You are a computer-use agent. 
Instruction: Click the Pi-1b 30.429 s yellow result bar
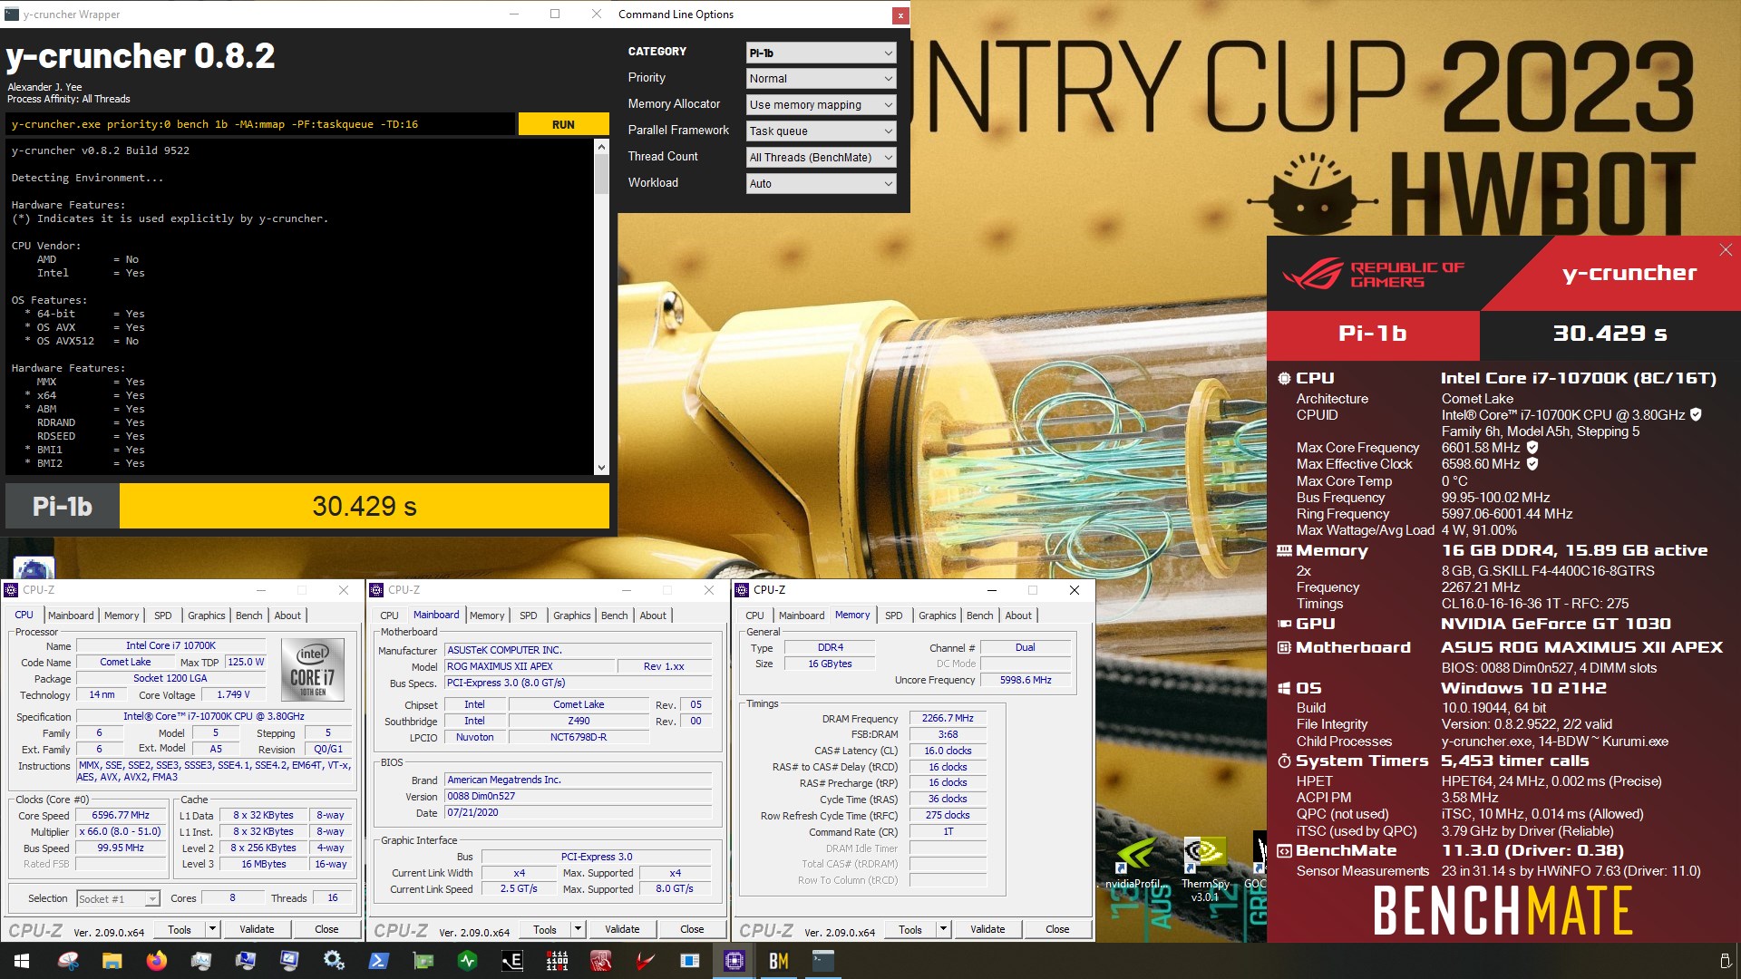tap(365, 506)
